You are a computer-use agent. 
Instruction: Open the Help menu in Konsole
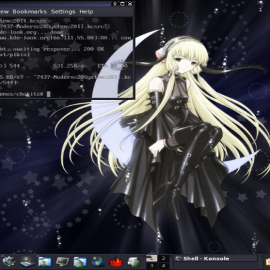tap(86, 11)
